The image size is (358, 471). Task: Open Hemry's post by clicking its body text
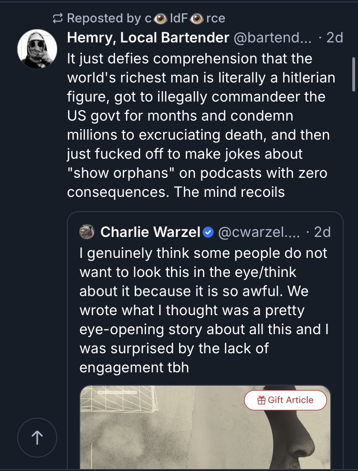click(x=200, y=125)
